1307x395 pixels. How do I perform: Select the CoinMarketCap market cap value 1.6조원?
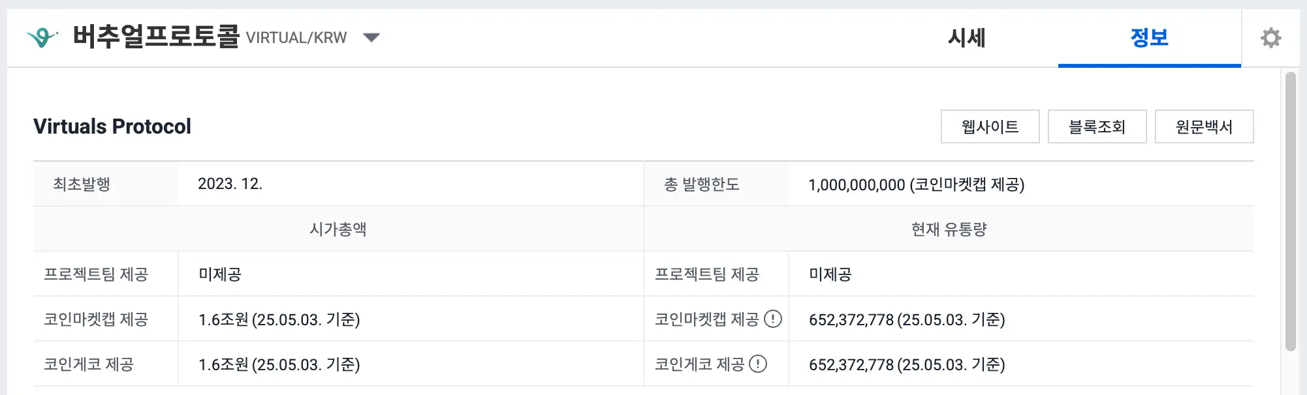pos(279,319)
